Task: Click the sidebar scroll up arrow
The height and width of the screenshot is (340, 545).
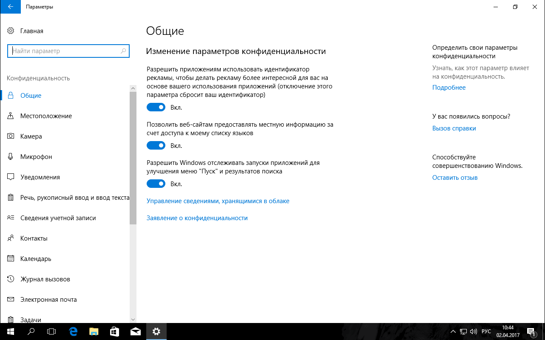Action: point(133,88)
